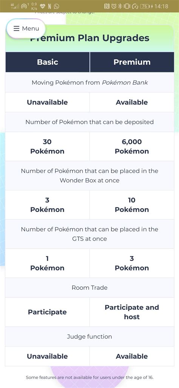Tap the Room Trade row heading
This screenshot has width=179, height=388.
click(x=89, y=288)
